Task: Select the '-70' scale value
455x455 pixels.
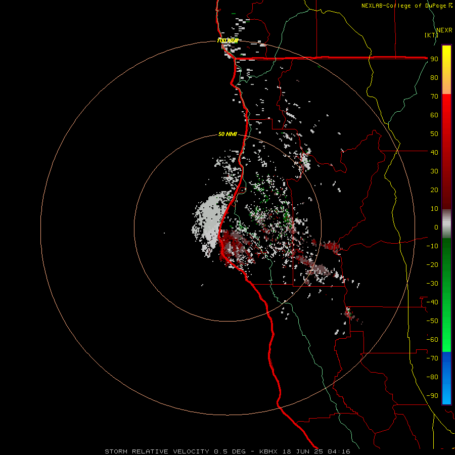Action: [x=432, y=358]
